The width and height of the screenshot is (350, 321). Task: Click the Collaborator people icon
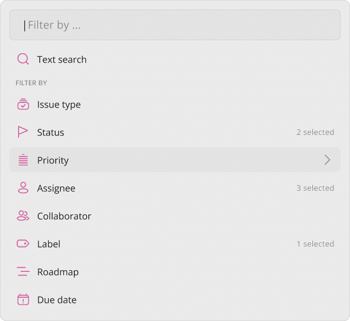[x=23, y=216]
